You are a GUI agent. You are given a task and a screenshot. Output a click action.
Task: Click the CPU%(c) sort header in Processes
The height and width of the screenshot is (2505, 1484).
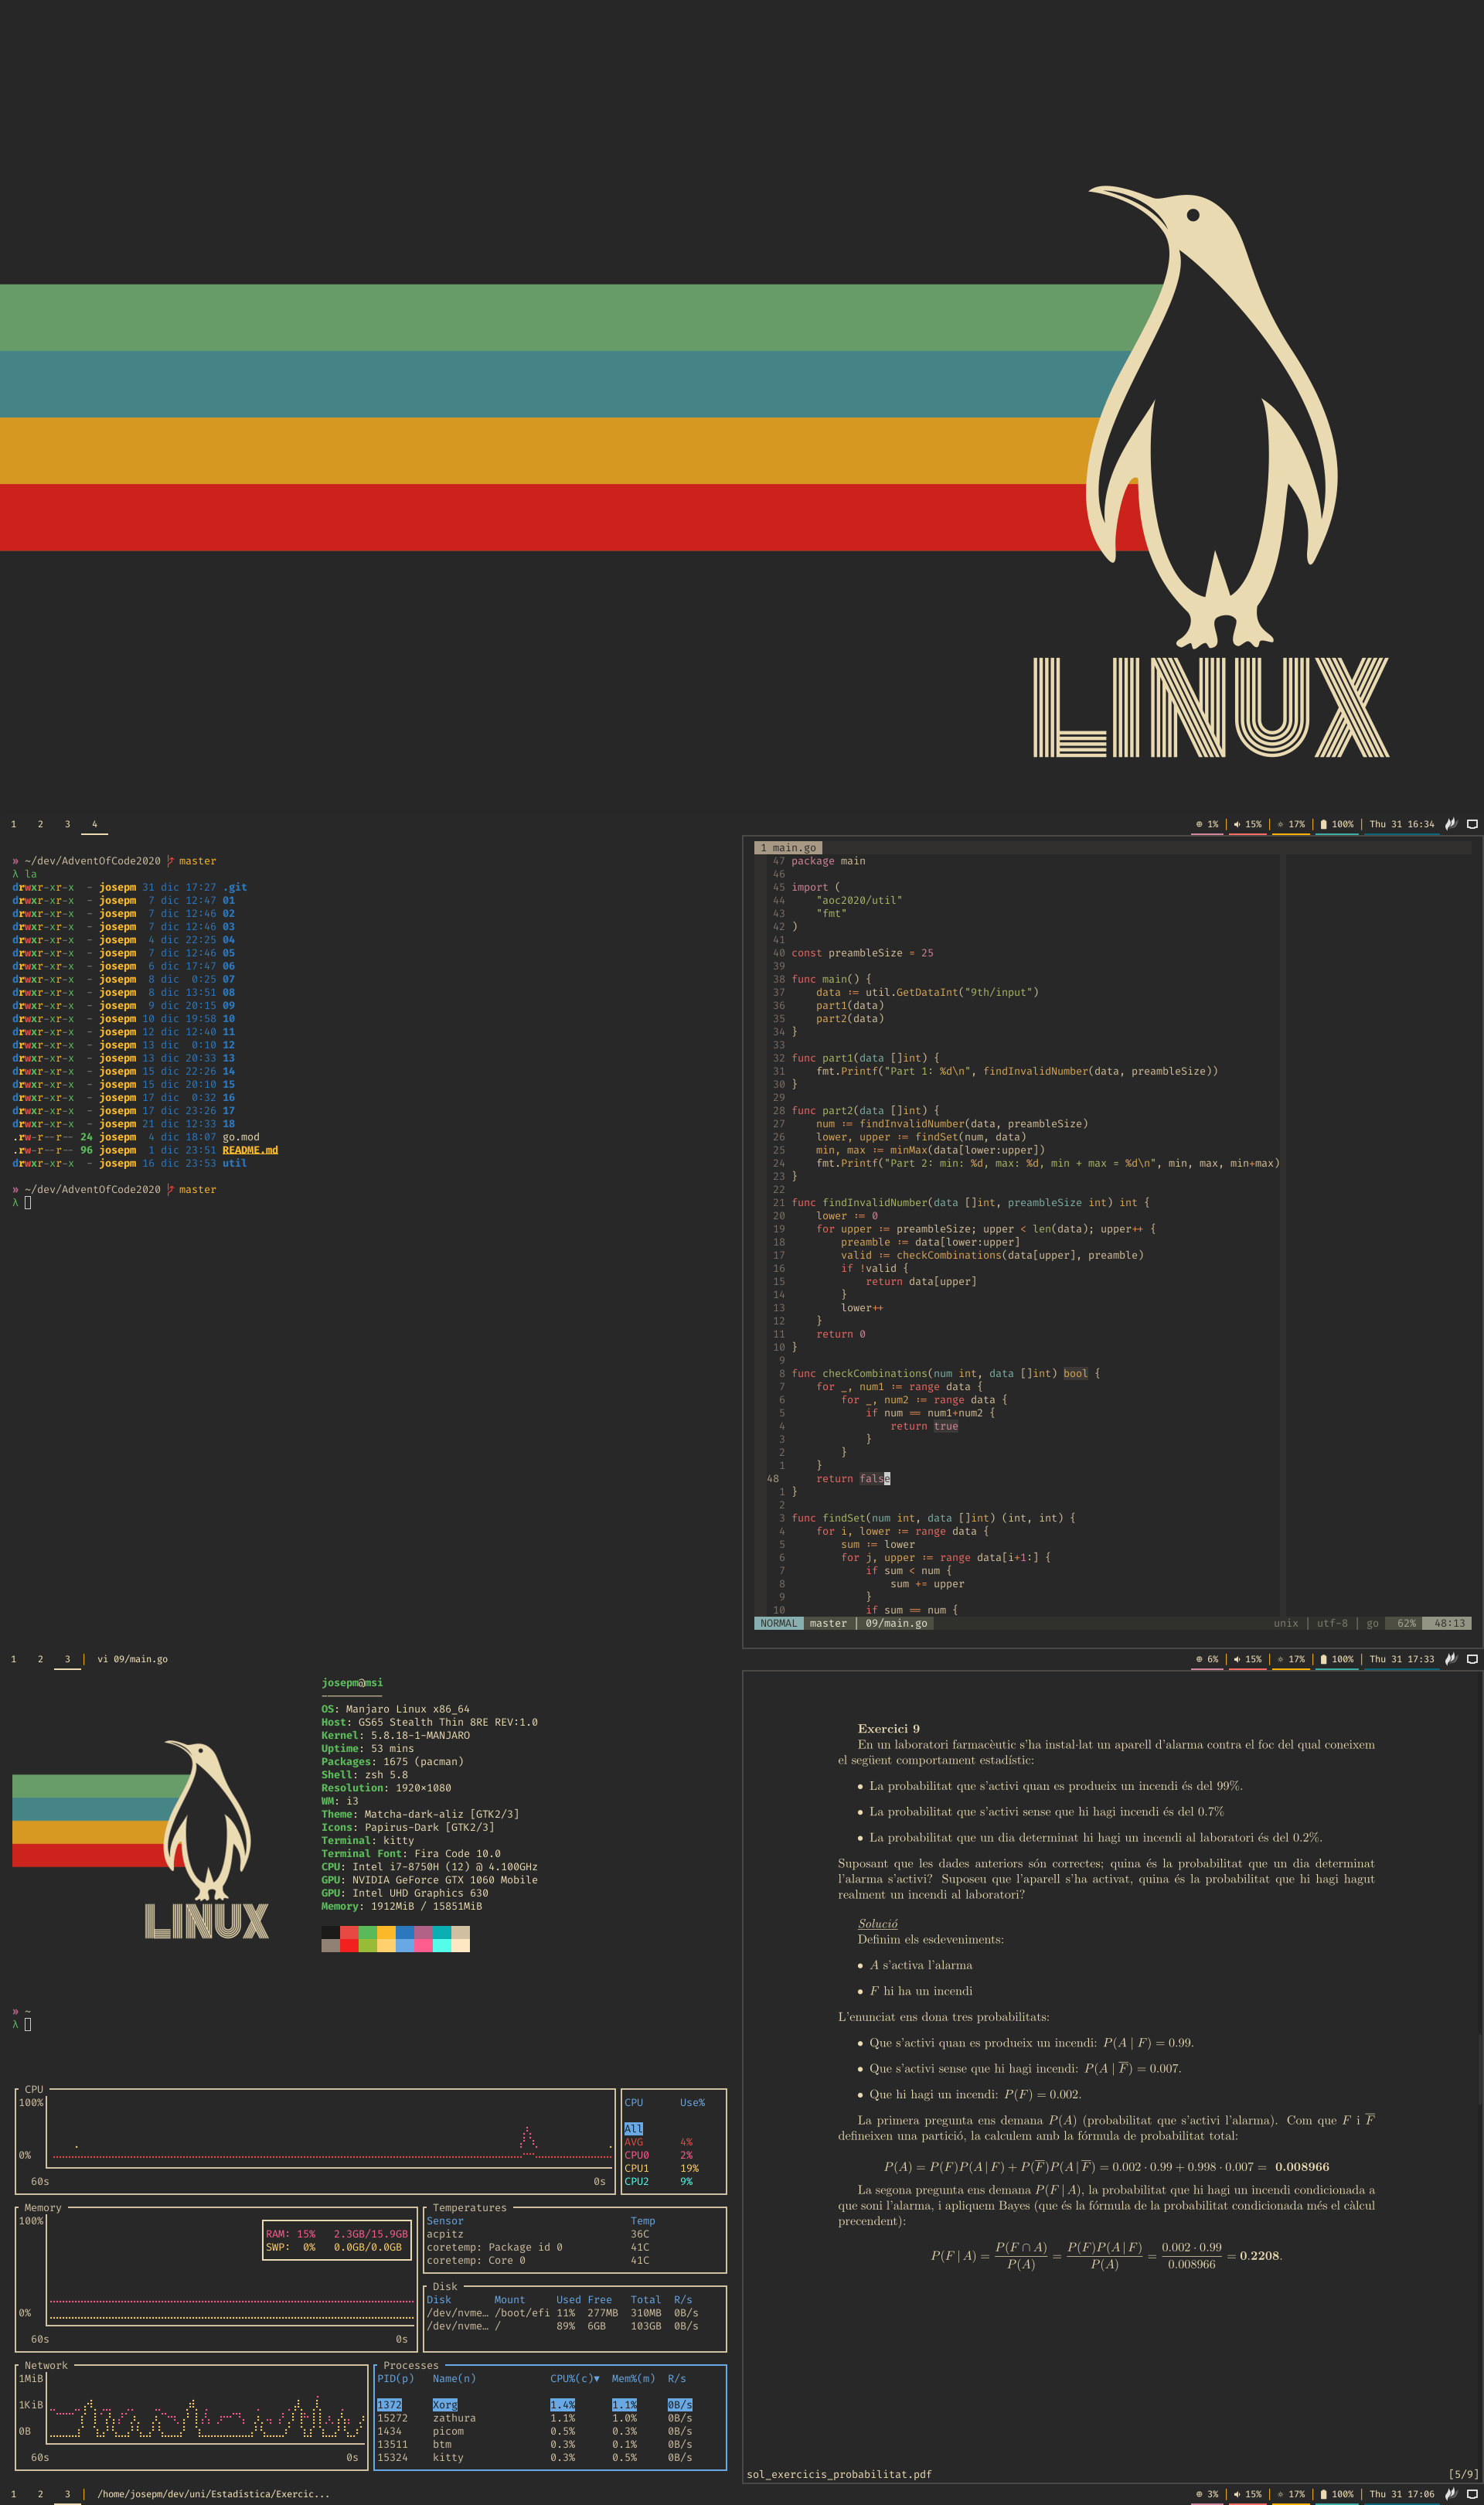point(574,2378)
